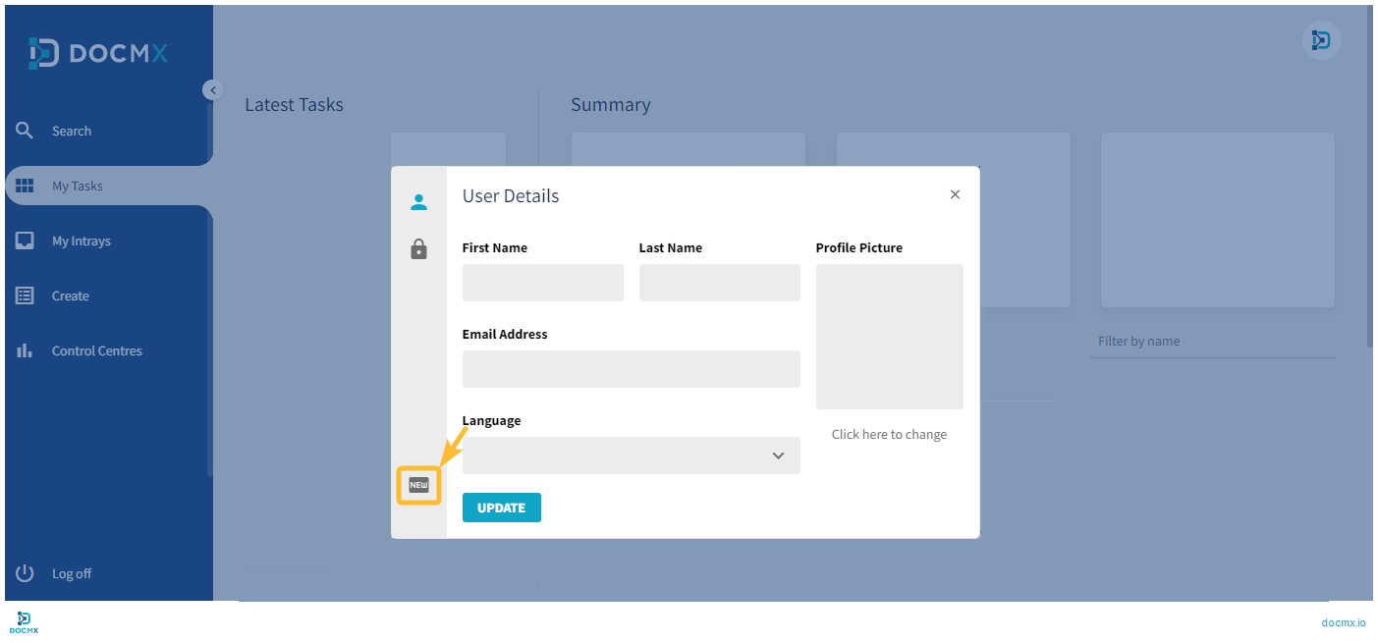This screenshot has height=643, width=1378.
Task: Click the highlighted NEW badge
Action: pyautogui.click(x=419, y=484)
